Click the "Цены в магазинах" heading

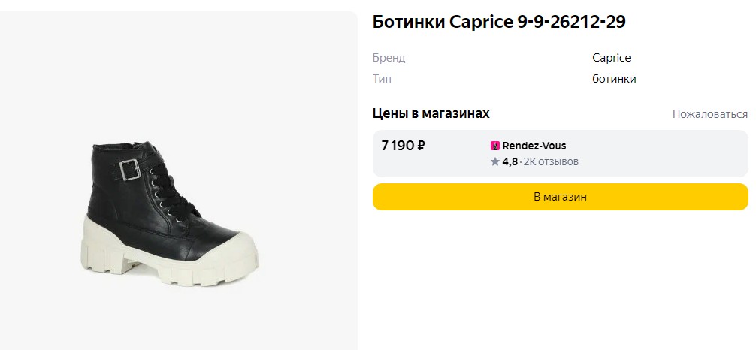[431, 113]
